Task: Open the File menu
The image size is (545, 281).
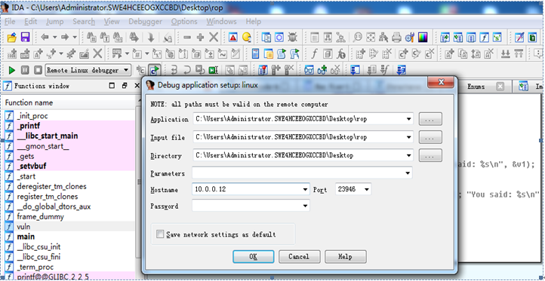Action: (x=10, y=22)
